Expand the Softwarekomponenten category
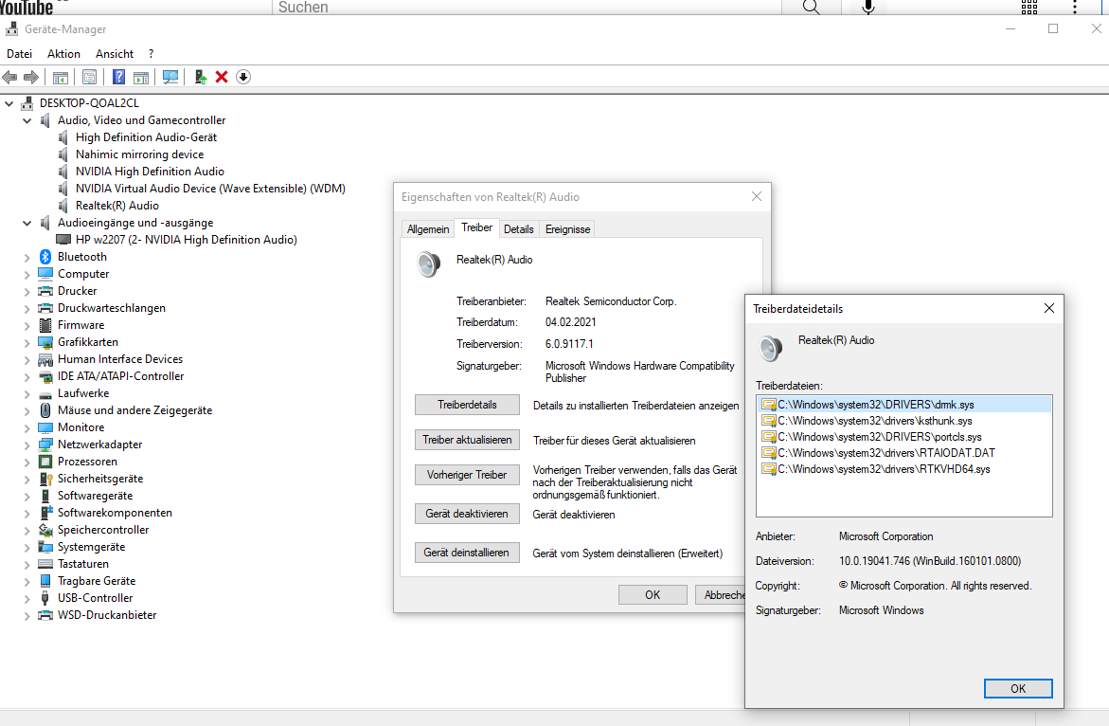1109x726 pixels. pyautogui.click(x=27, y=513)
